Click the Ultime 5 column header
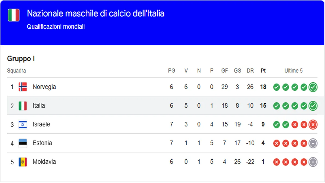The width and height of the screenshot is (325, 183). tap(294, 70)
